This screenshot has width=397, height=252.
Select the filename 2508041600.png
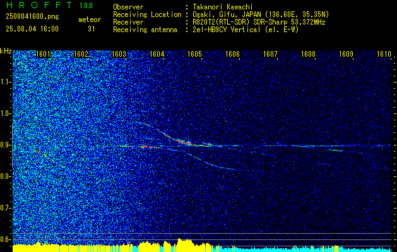click(32, 17)
